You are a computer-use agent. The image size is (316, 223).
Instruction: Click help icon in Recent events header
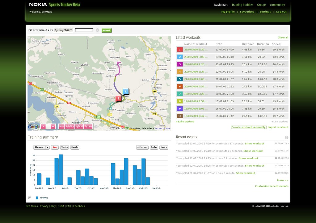(x=287, y=137)
